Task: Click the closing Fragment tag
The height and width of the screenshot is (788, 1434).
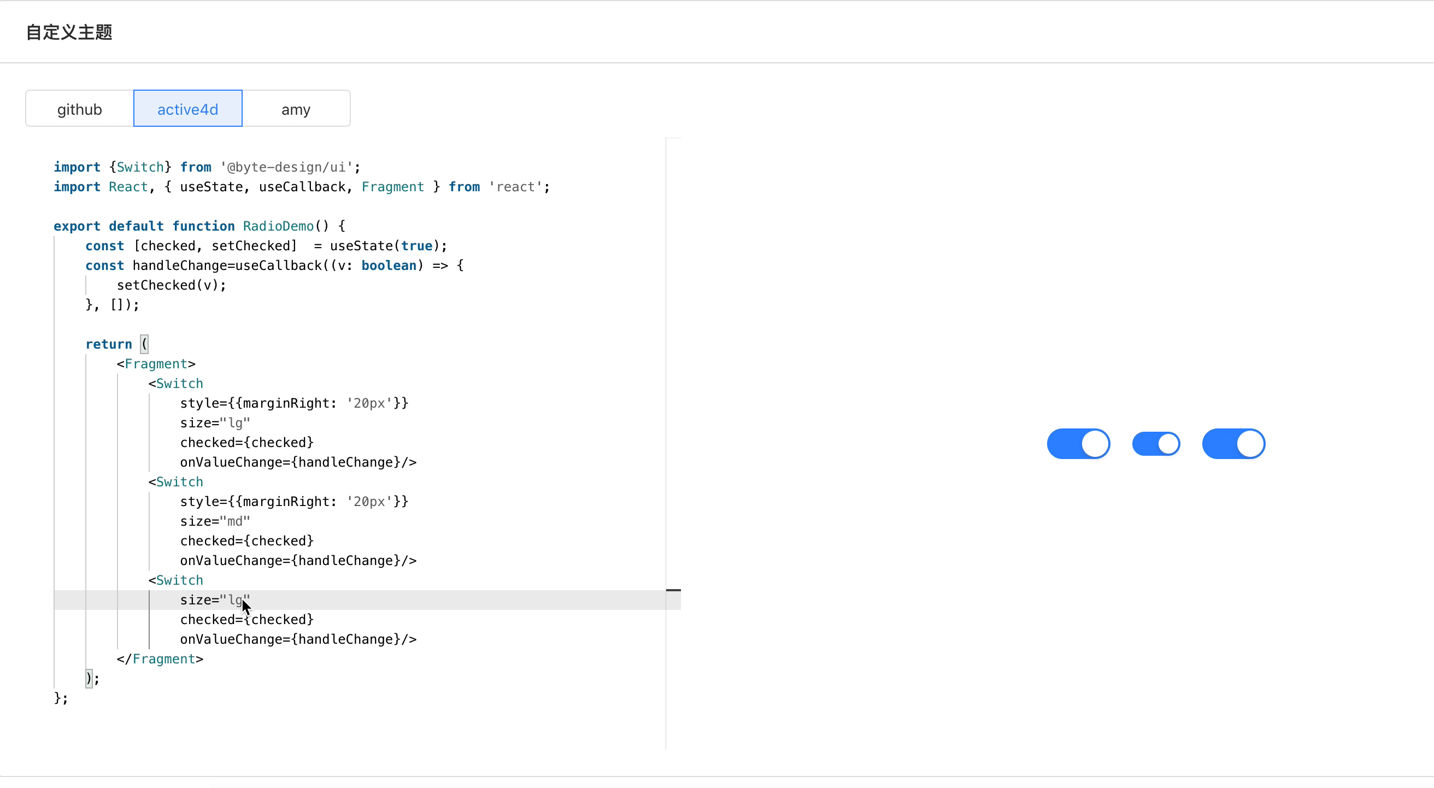Action: coord(160,659)
